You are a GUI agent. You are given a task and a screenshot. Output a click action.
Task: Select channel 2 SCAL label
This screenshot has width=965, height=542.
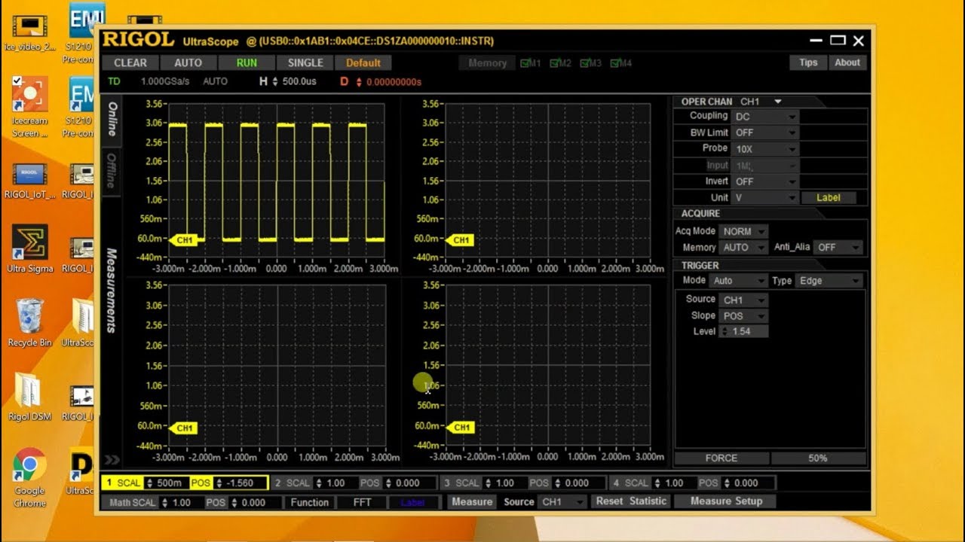coord(298,483)
